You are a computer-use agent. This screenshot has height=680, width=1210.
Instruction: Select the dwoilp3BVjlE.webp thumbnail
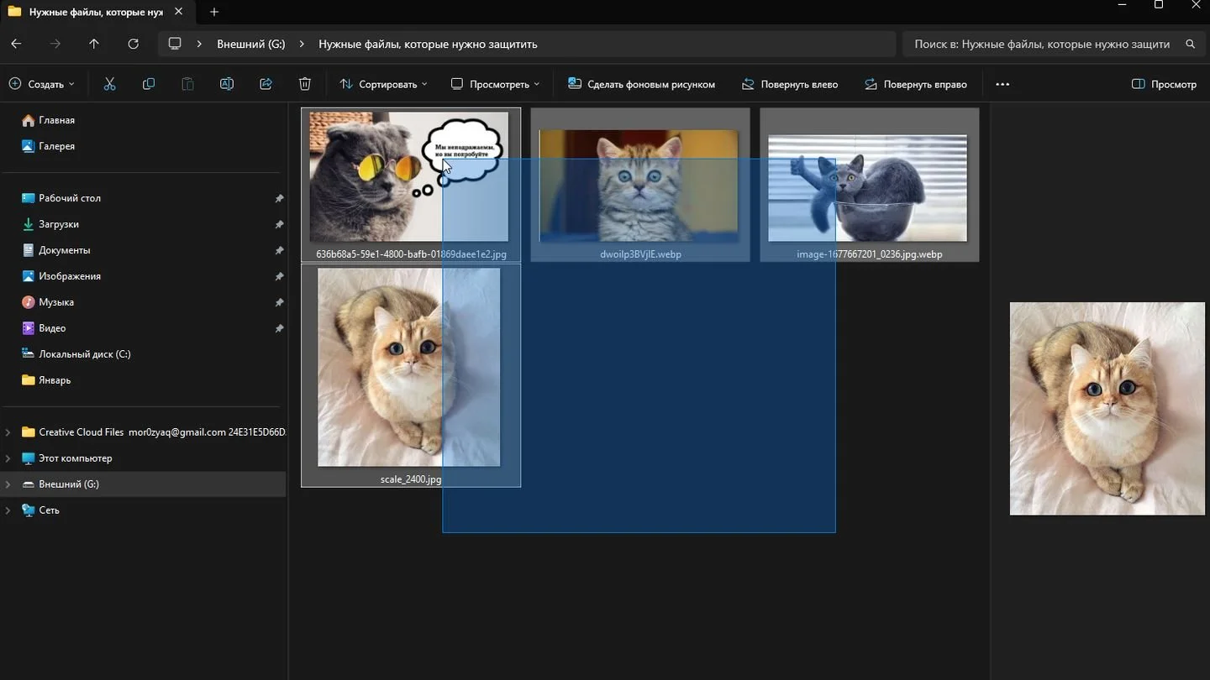[x=639, y=185]
